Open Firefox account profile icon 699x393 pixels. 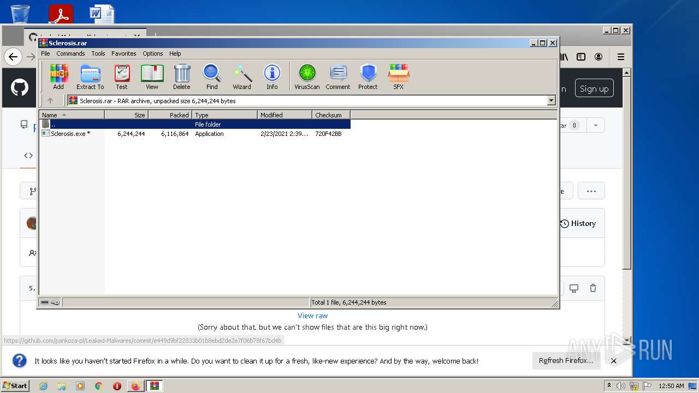(599, 57)
